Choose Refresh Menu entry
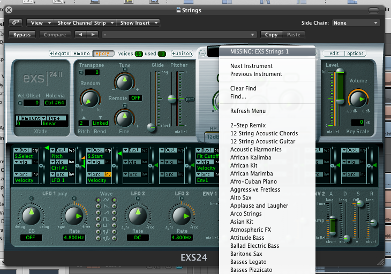The image size is (391, 274). click(x=248, y=111)
